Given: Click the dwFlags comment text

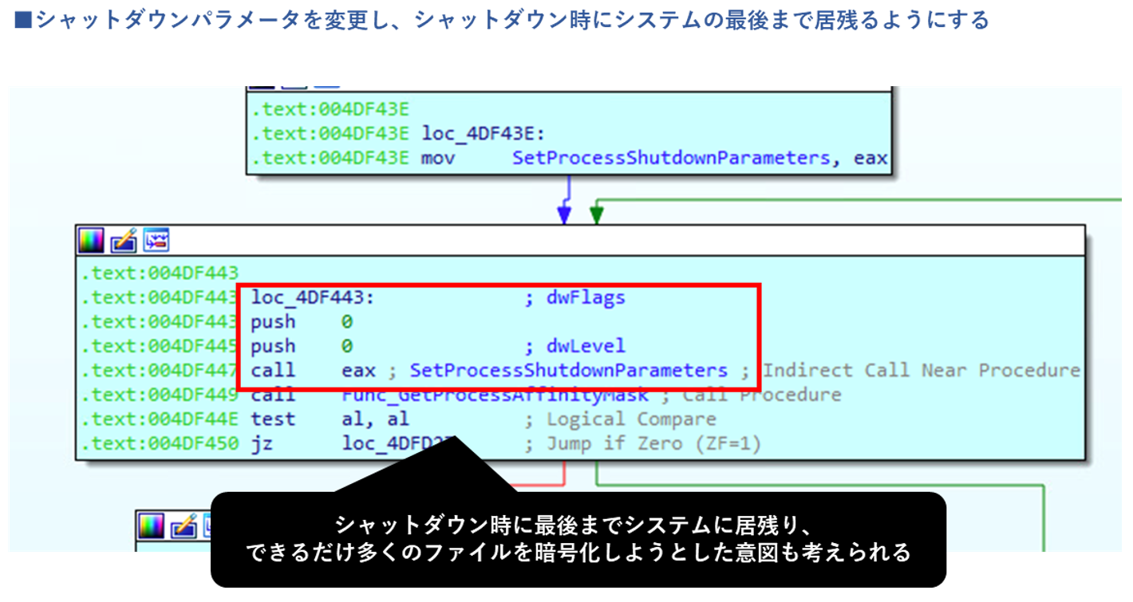Looking at the screenshot, I should click(x=586, y=298).
